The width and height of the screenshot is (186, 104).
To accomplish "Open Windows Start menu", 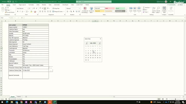I will [2, 102].
